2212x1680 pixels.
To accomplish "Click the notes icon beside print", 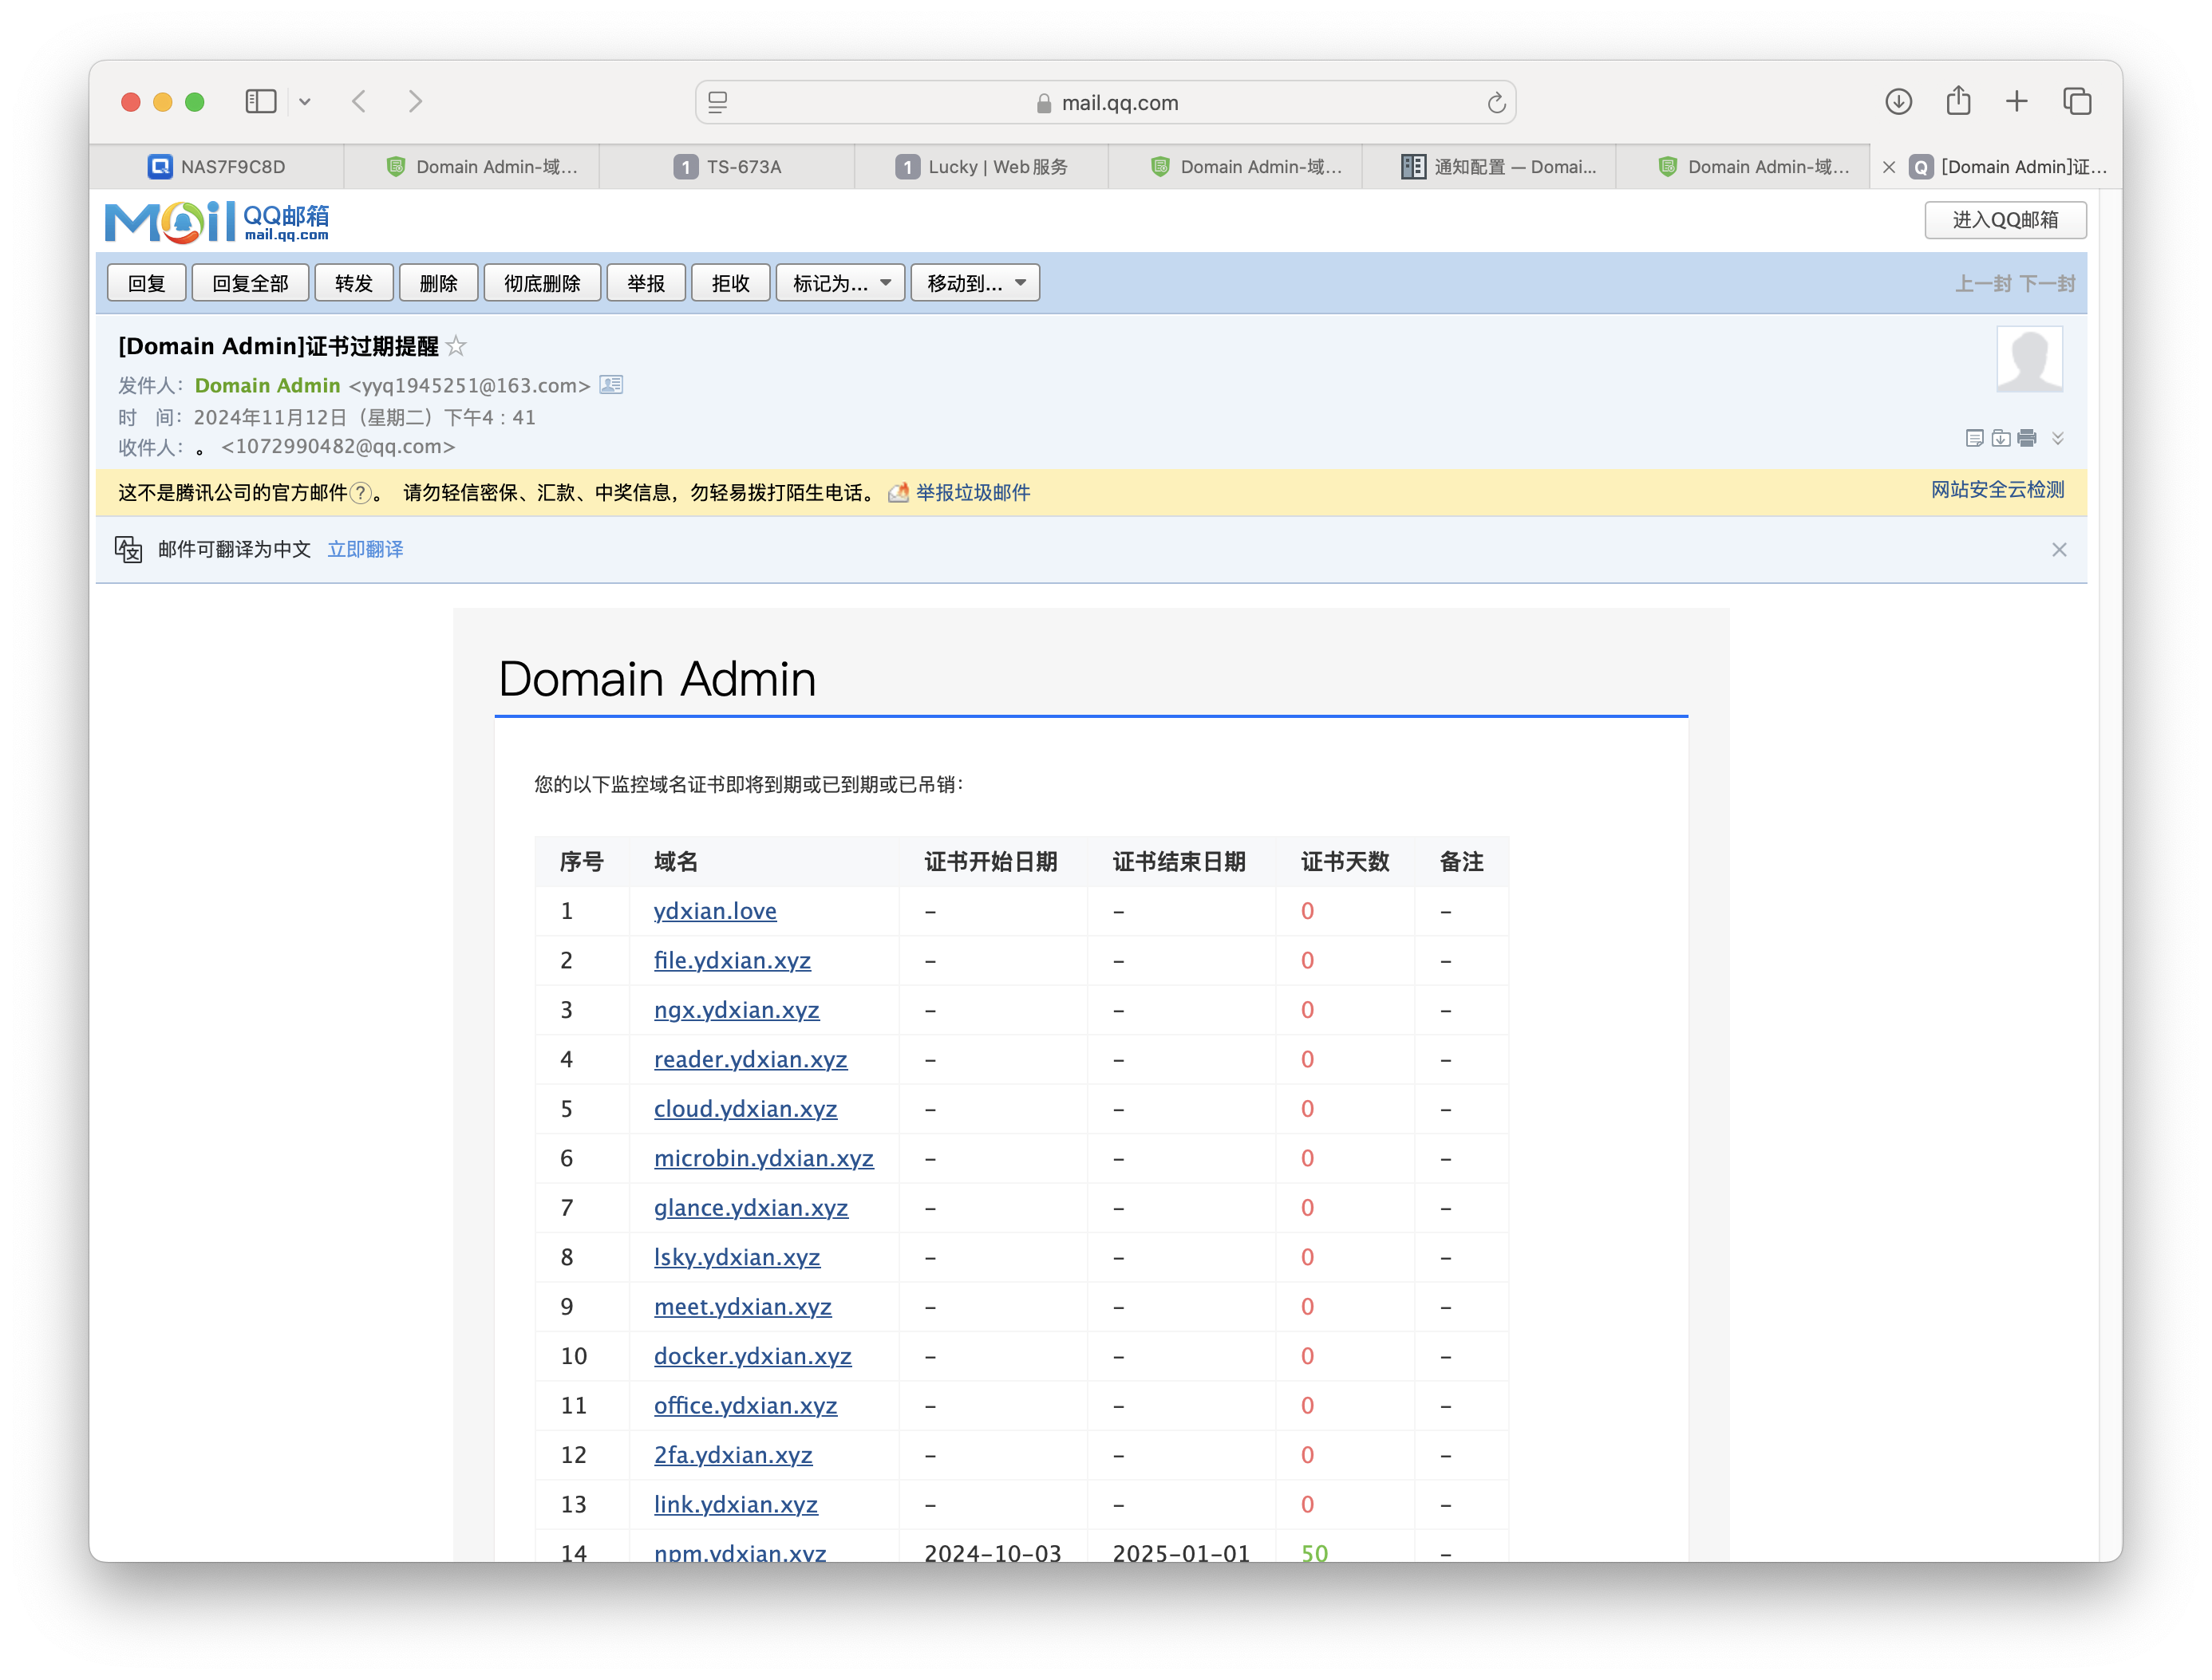I will tap(1974, 438).
